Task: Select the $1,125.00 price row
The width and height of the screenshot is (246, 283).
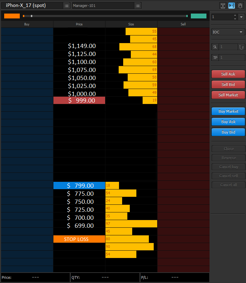Action: point(82,54)
